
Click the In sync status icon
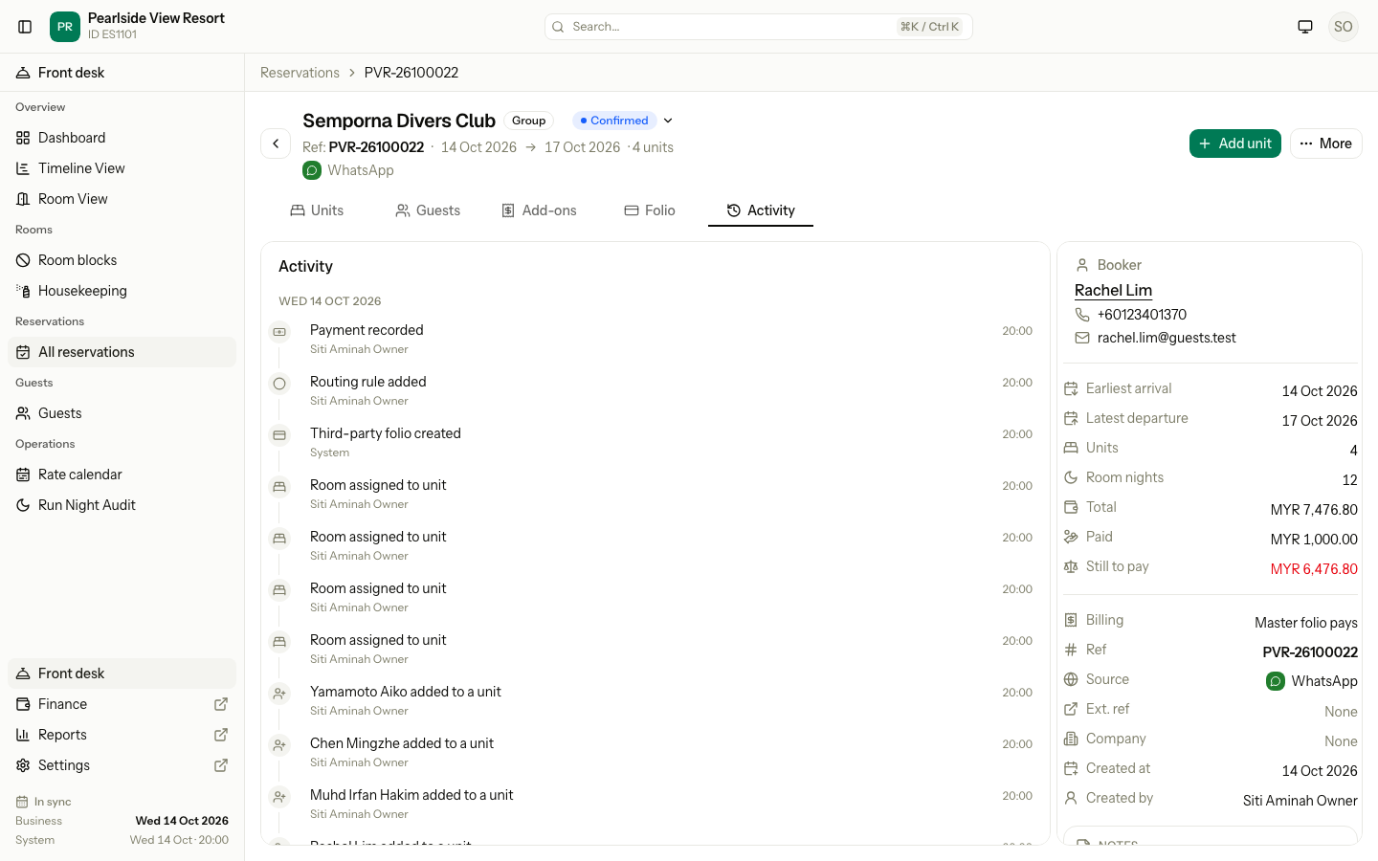[22, 802]
